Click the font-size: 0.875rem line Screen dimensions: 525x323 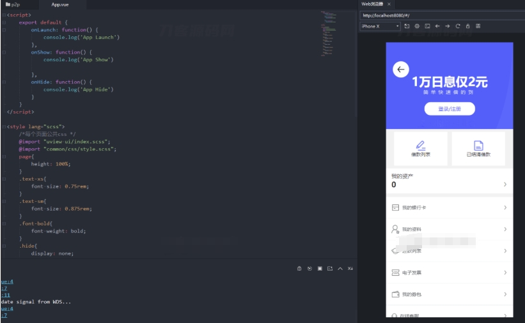tap(61, 209)
